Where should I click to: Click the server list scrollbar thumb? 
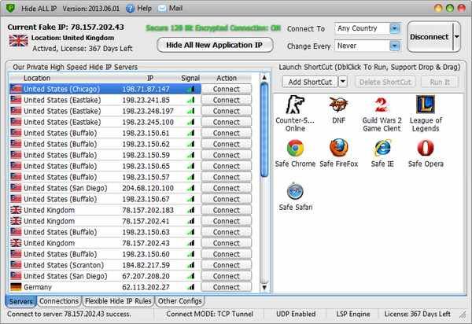click(264, 129)
